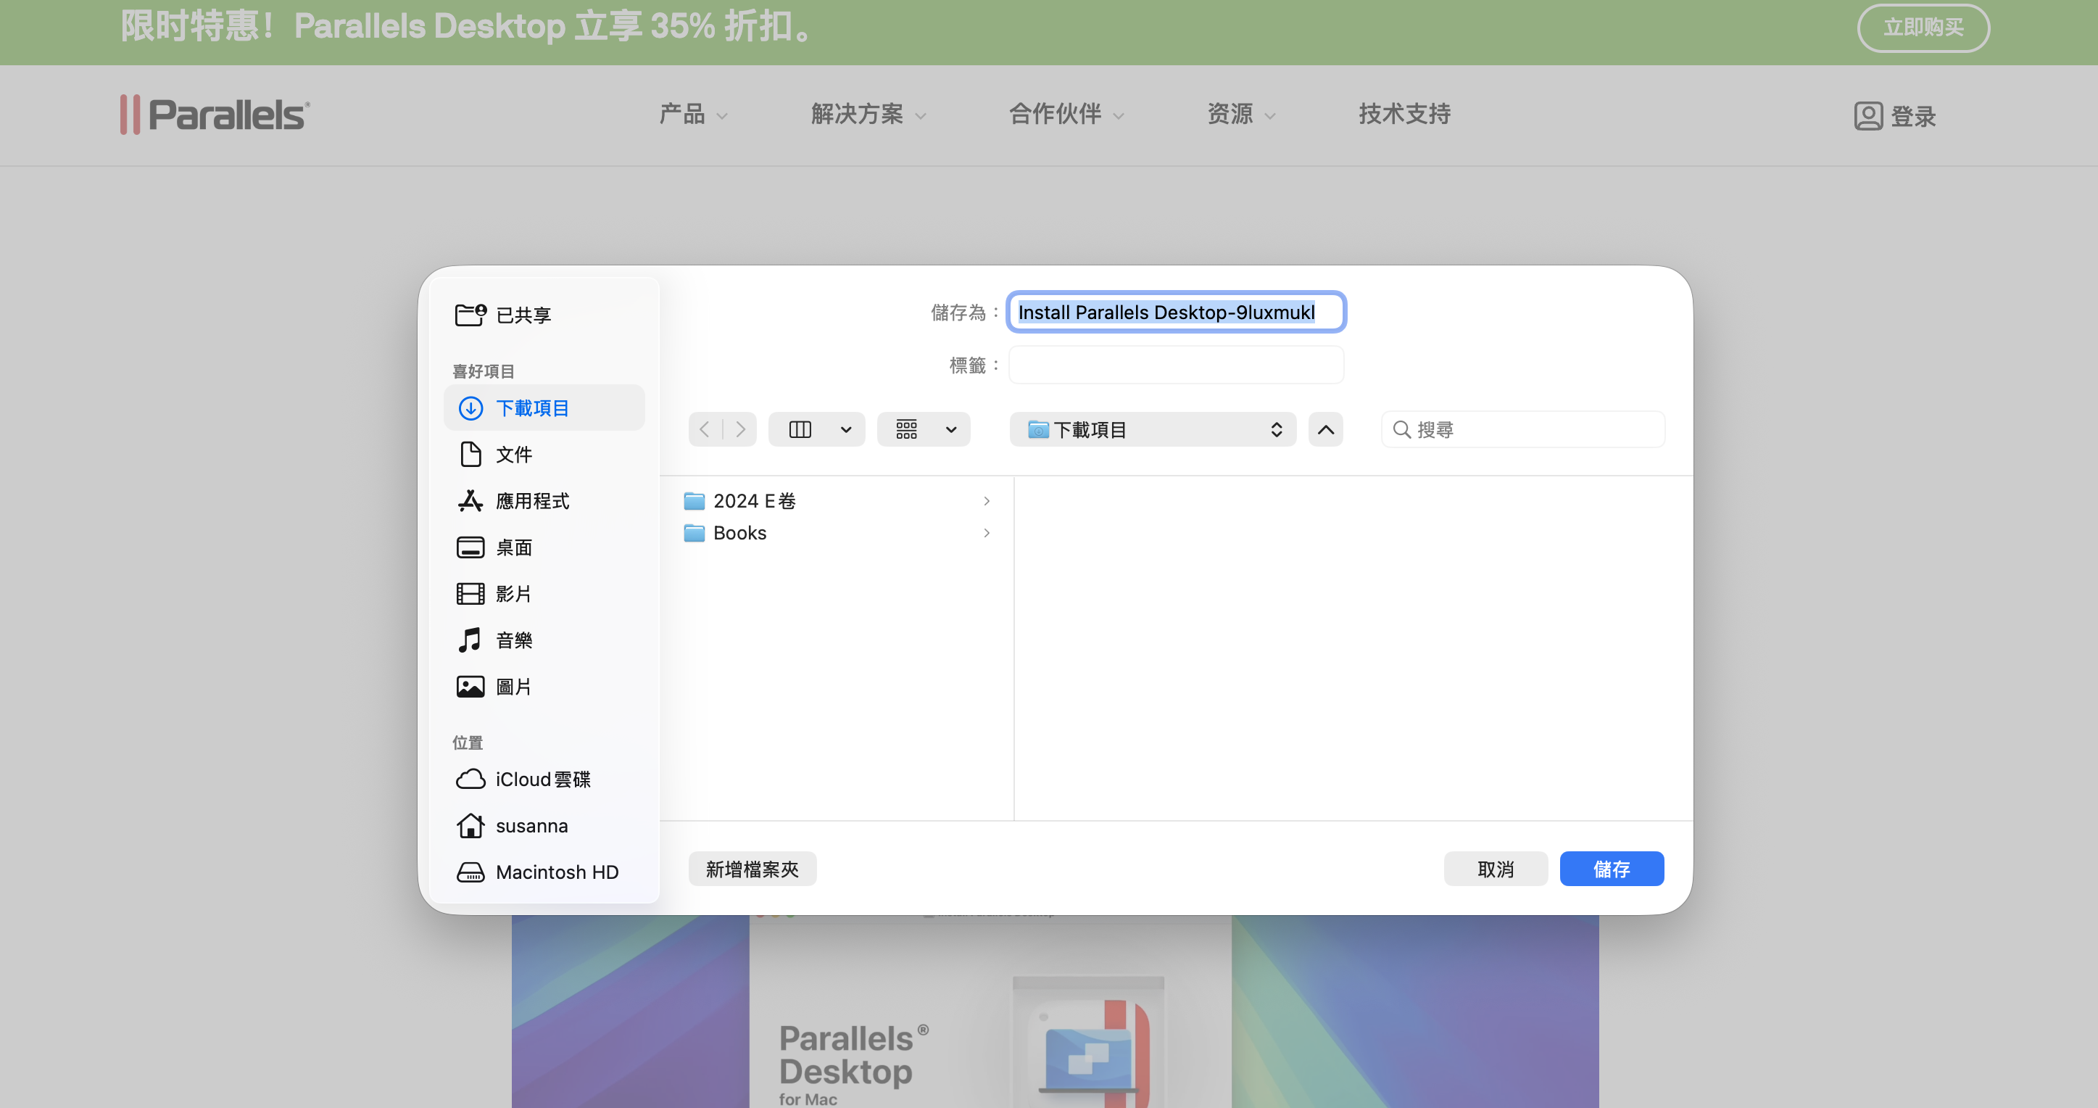Open Macintosh HD disk location
The width and height of the screenshot is (2098, 1108).
click(x=556, y=872)
